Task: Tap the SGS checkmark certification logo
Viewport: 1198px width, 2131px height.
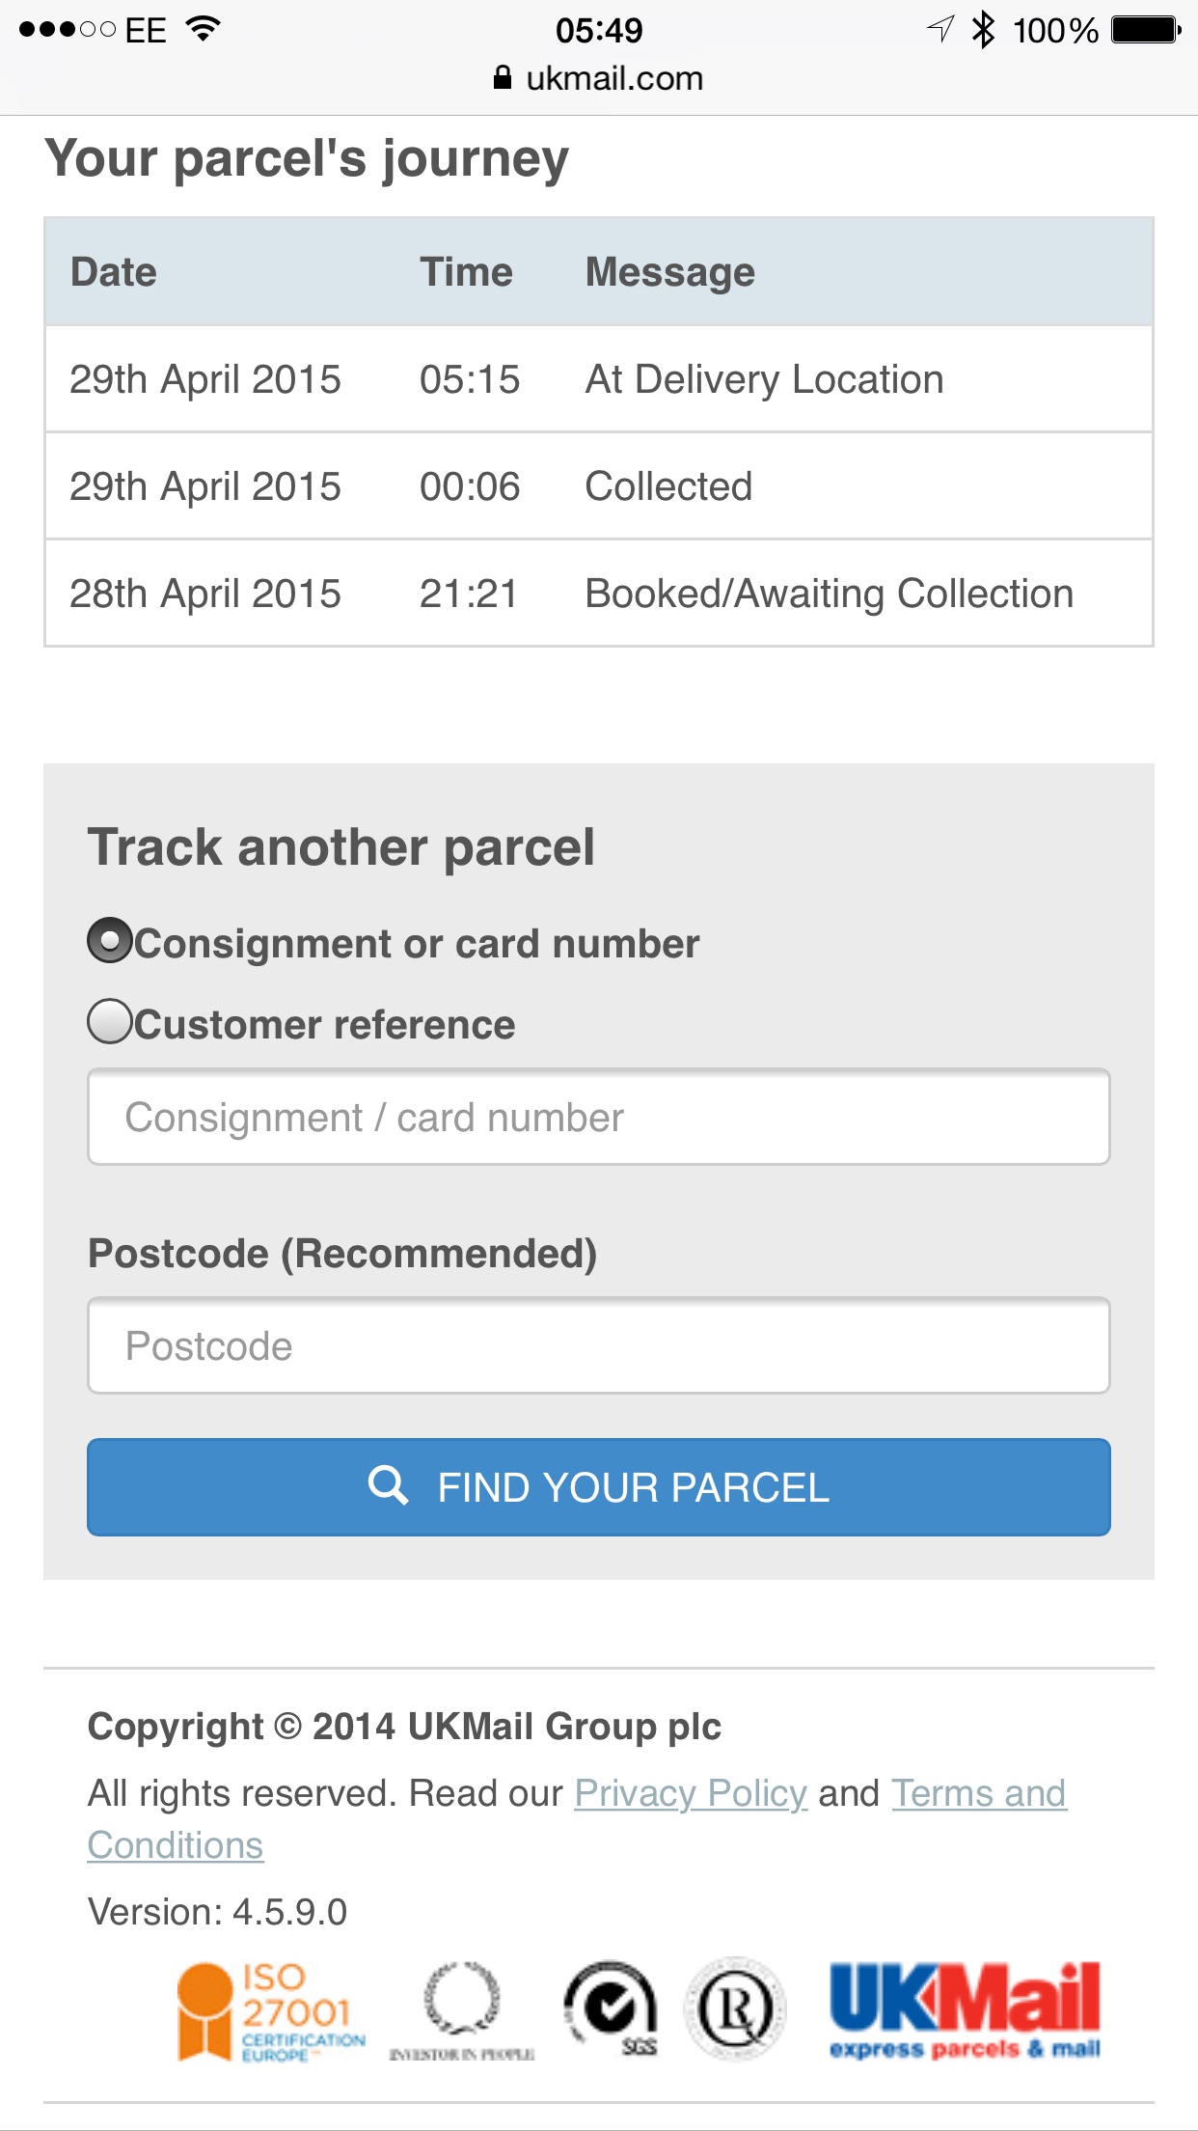Action: coord(611,2009)
